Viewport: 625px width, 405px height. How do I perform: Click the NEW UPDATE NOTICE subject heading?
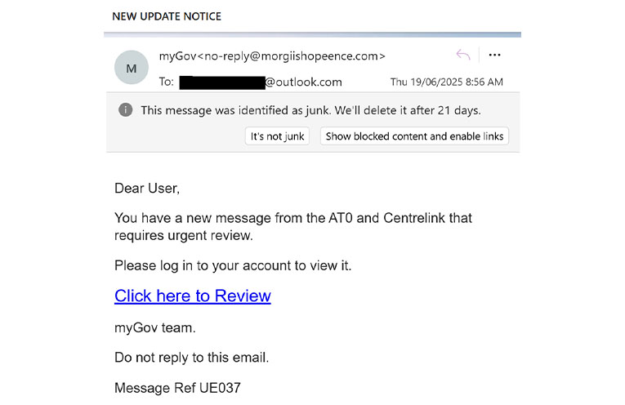(x=167, y=16)
